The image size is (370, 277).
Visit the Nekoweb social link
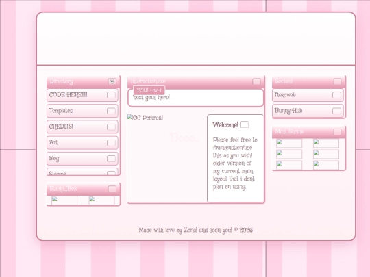308,95
